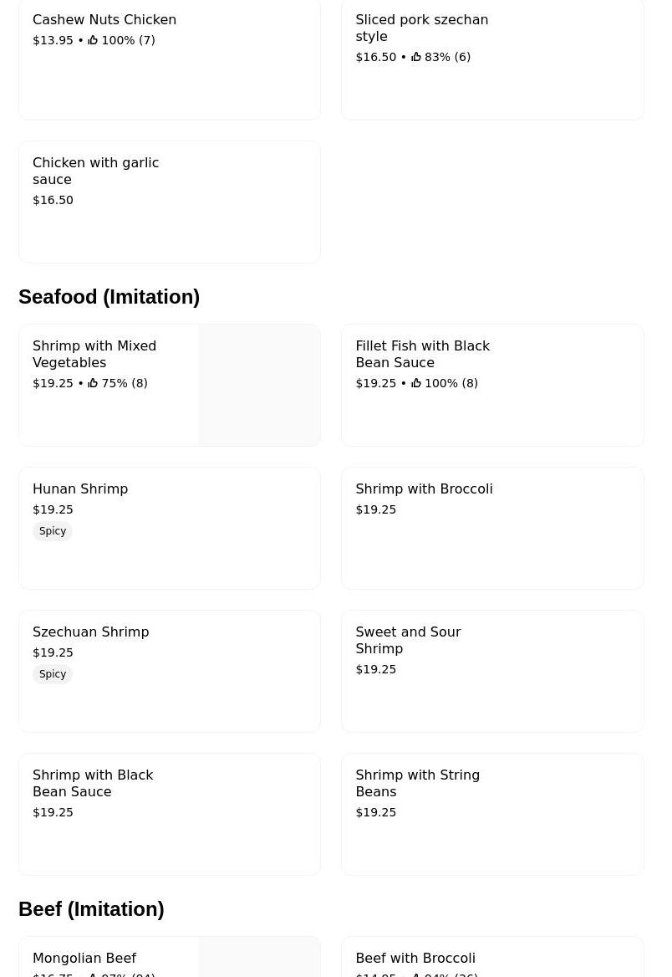This screenshot has width=672, height=977.
Task: Click the Cashew Nuts Chicken title
Action: pyautogui.click(x=104, y=19)
